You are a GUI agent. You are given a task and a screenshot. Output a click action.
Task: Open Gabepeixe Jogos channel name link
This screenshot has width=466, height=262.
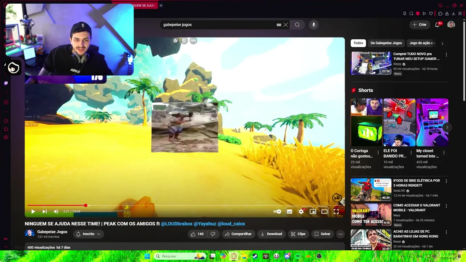[52, 232]
